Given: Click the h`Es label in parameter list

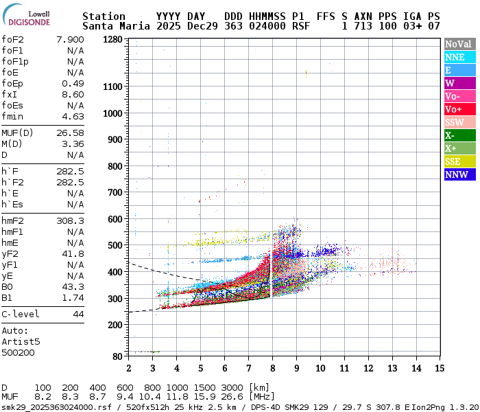Looking at the screenshot, I should tap(12, 205).
